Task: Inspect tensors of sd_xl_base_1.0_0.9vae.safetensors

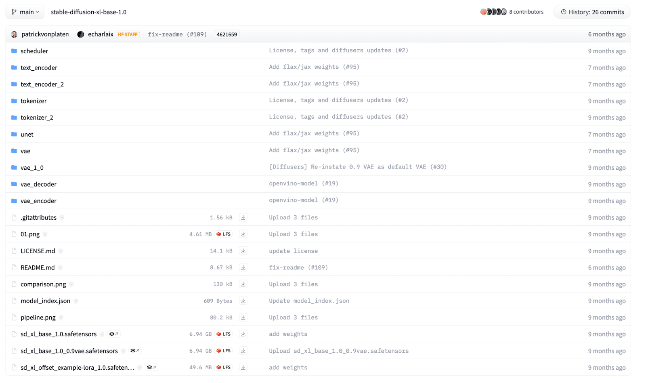Action: coord(135,351)
